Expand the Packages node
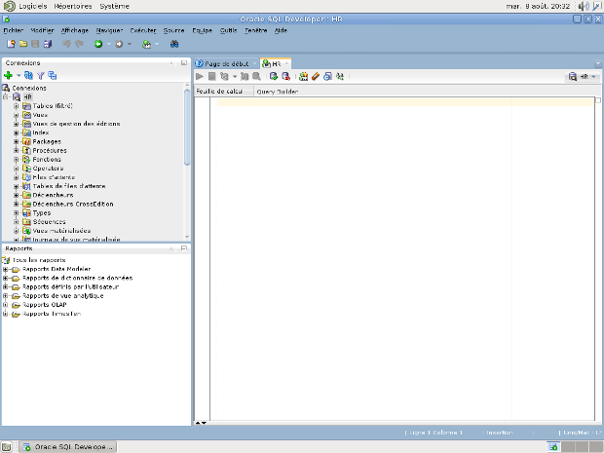Image resolution: width=604 pixels, height=453 pixels. coord(17,141)
